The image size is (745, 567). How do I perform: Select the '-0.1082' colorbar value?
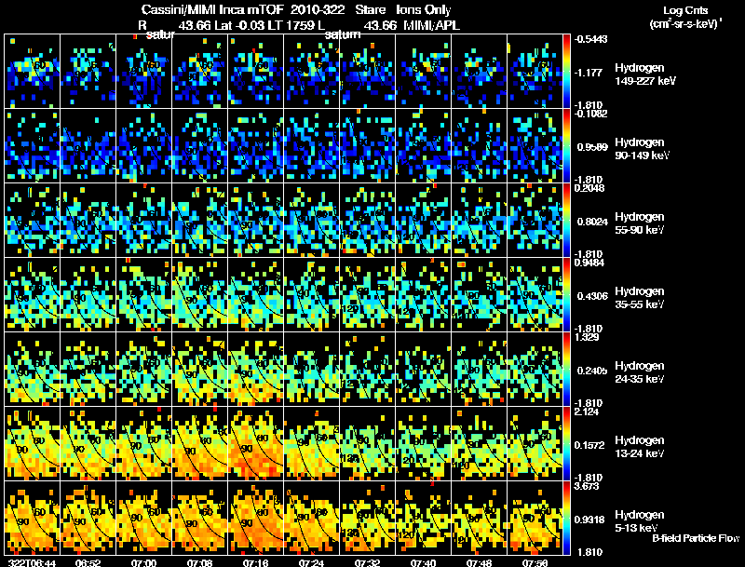point(590,114)
